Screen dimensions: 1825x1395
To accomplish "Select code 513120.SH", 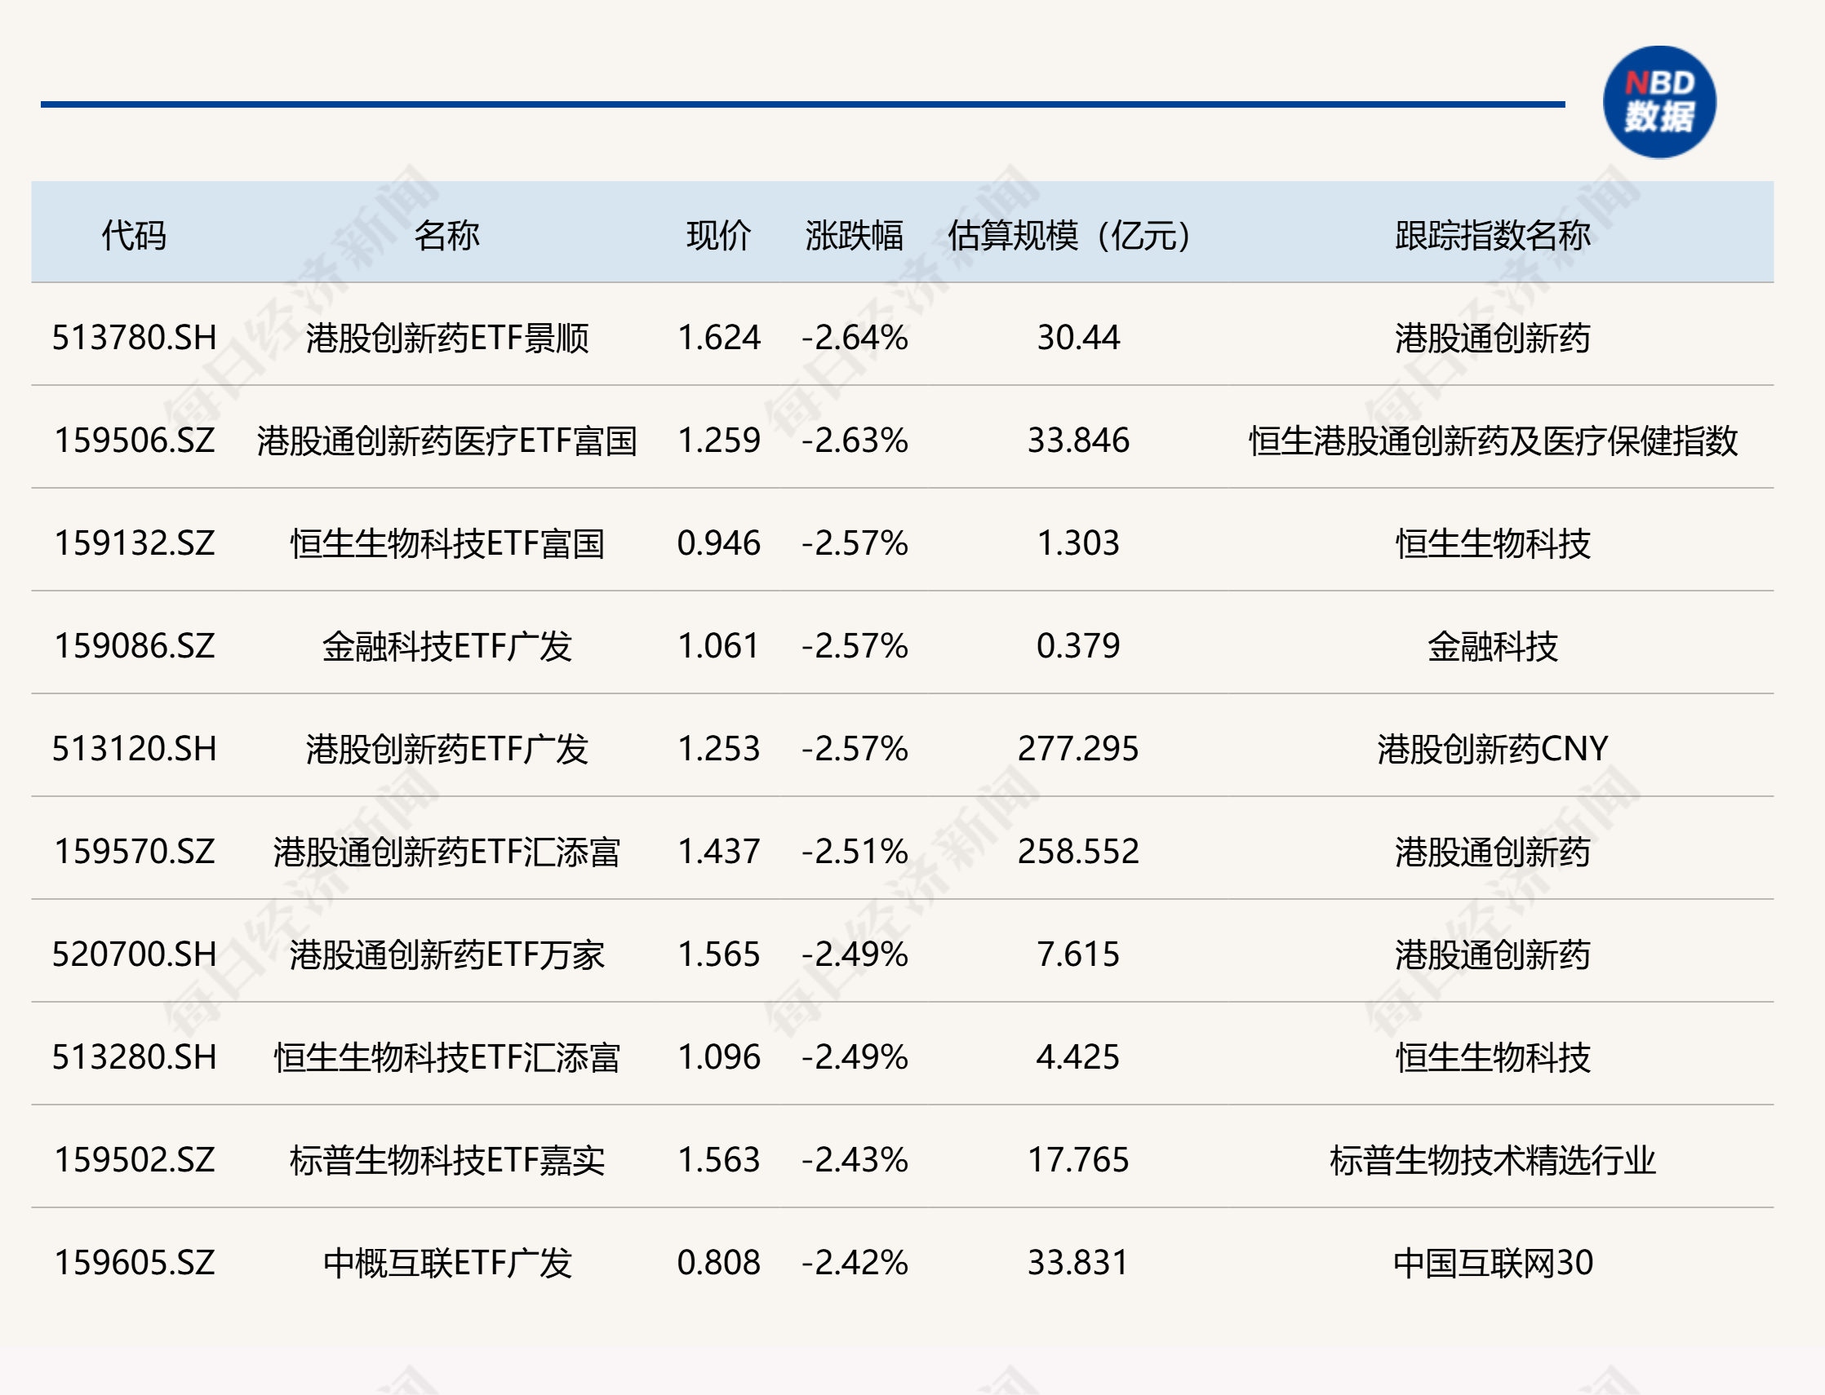I will click(x=134, y=750).
